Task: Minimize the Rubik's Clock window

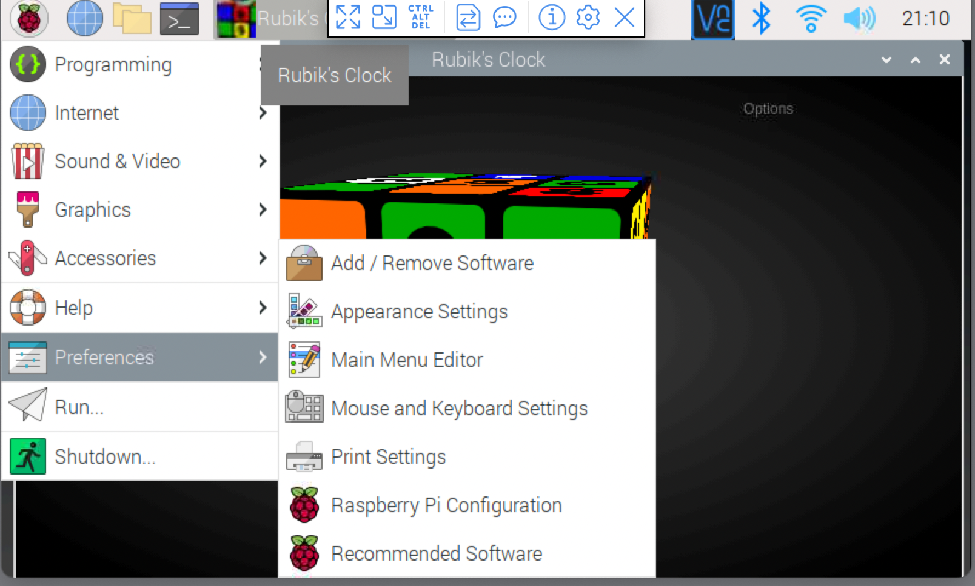Action: tap(886, 59)
